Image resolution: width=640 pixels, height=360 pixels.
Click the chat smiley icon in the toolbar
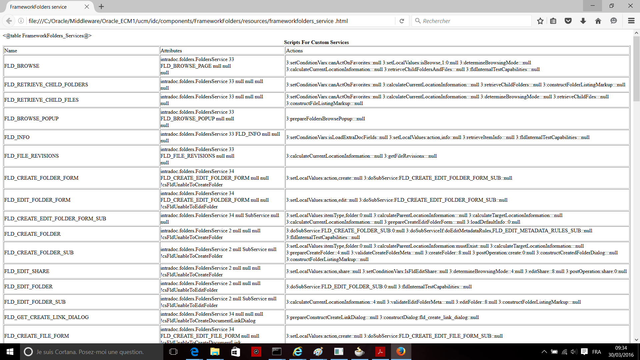[x=613, y=21]
